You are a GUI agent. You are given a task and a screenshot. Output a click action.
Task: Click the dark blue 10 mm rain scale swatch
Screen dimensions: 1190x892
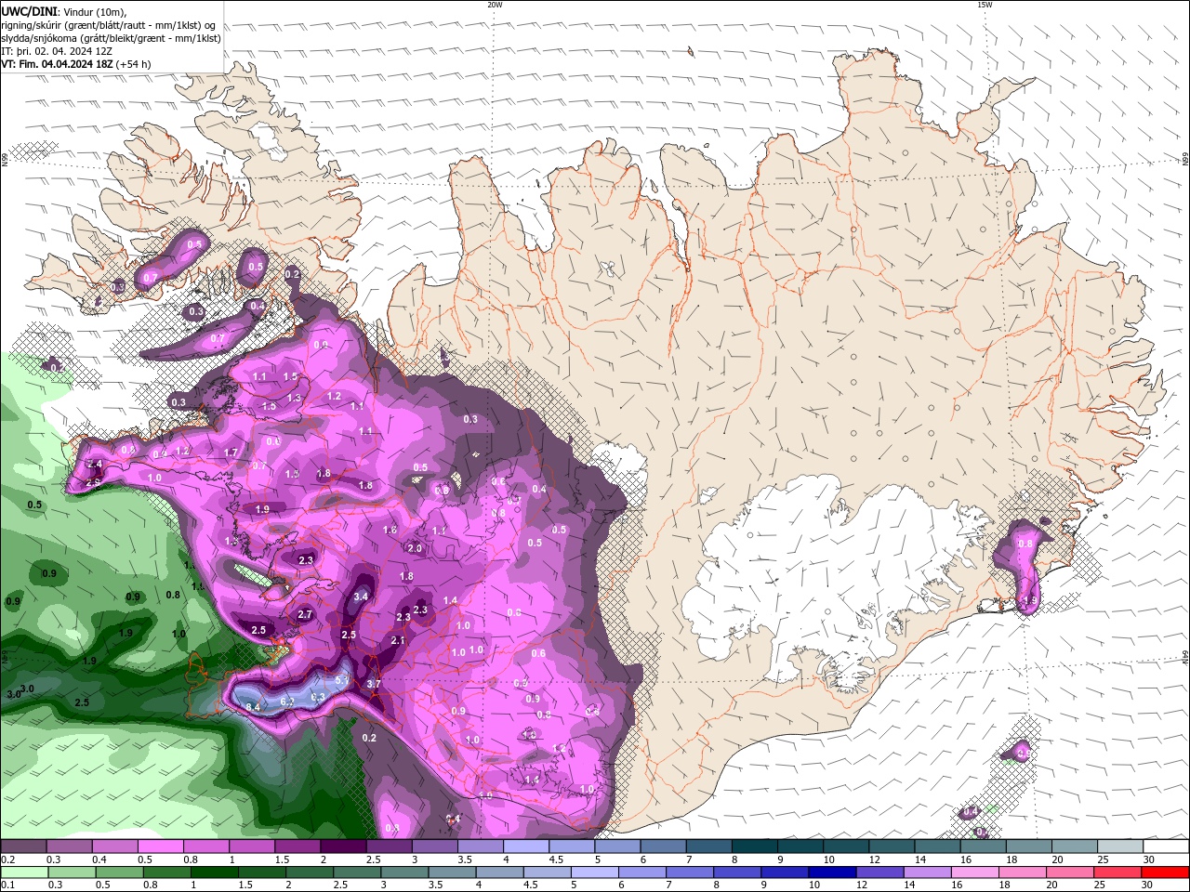click(830, 872)
